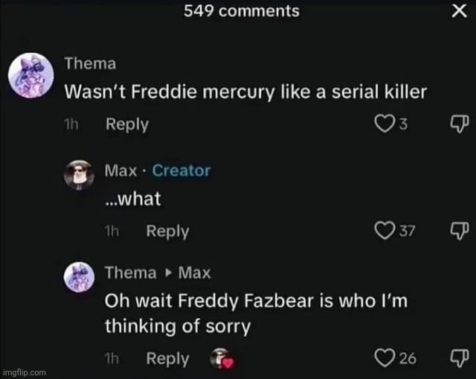
Task: Dislike Thema's Freddie Mercury comment
Action: pos(459,124)
